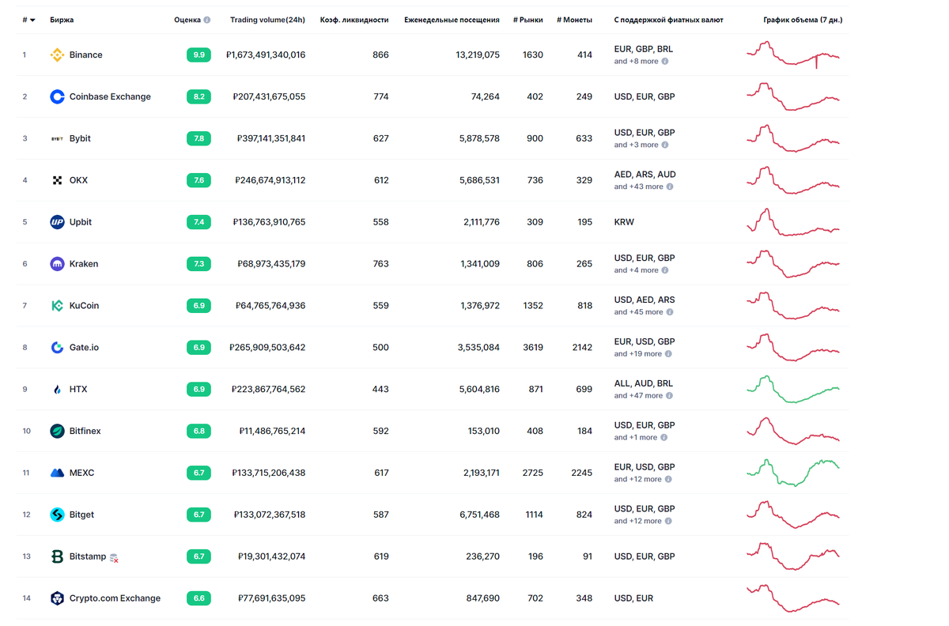Expand 'and +12 more' fiat list for Bitget
Screen dimensions: 949x626
click(x=637, y=521)
